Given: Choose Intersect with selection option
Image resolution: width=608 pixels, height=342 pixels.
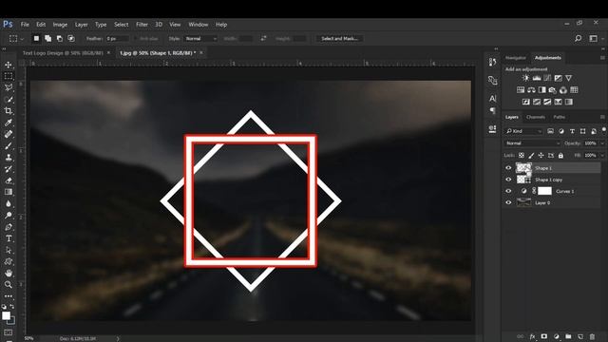Looking at the screenshot, I should (x=71, y=38).
